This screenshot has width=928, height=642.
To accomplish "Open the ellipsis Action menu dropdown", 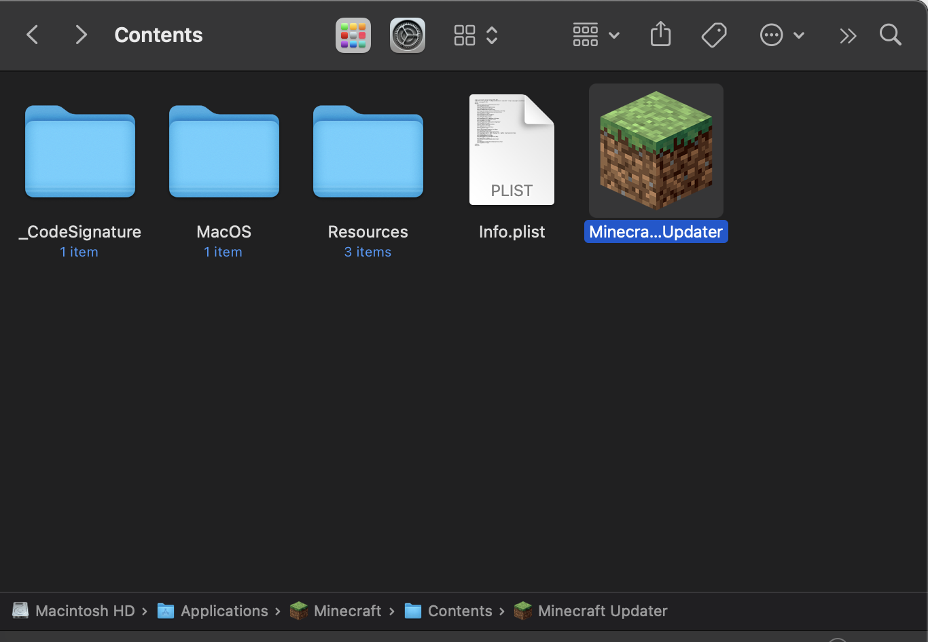I will pos(781,35).
